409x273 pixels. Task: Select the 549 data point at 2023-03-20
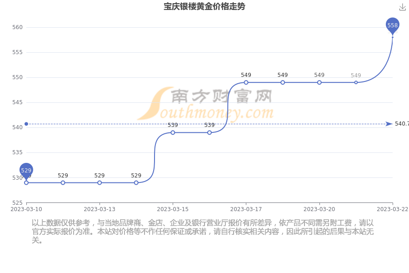[319, 82]
